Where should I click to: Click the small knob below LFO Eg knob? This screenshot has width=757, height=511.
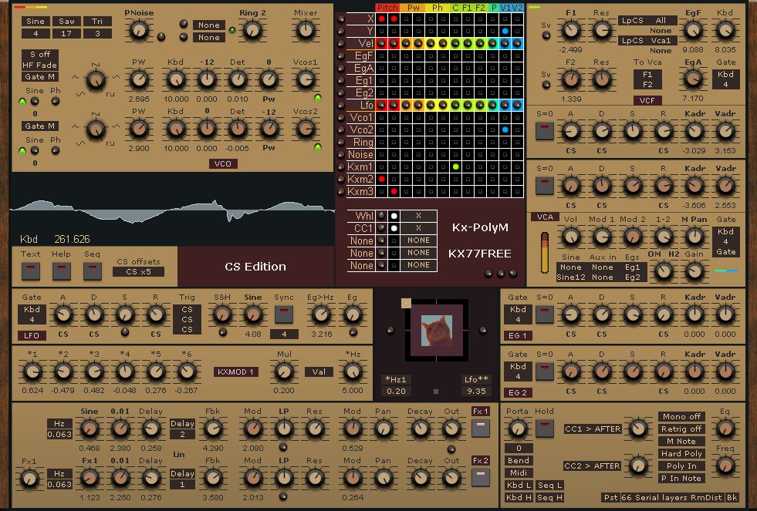[353, 332]
